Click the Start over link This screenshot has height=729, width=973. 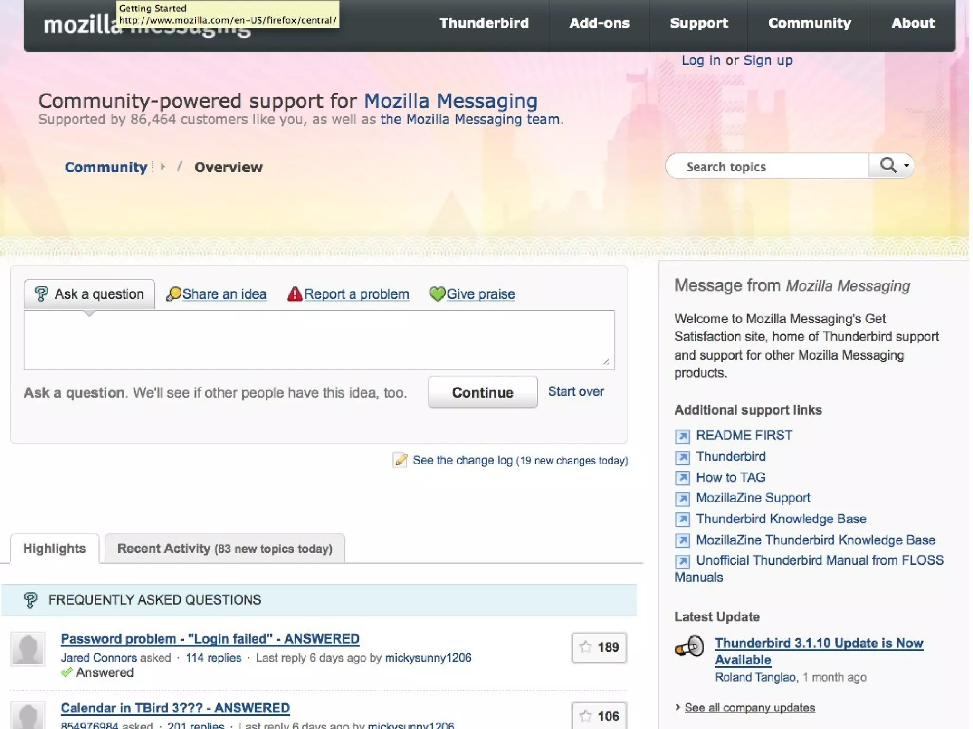(x=576, y=391)
